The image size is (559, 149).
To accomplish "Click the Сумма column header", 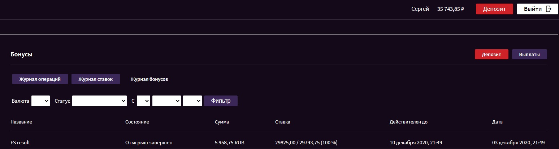I will [222, 122].
